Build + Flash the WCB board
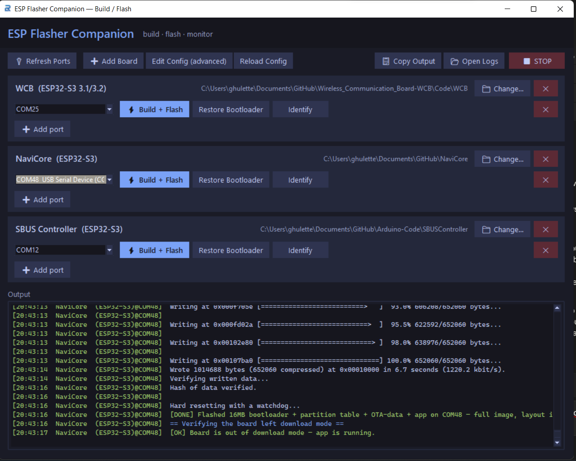This screenshot has height=461, width=576. pos(154,109)
